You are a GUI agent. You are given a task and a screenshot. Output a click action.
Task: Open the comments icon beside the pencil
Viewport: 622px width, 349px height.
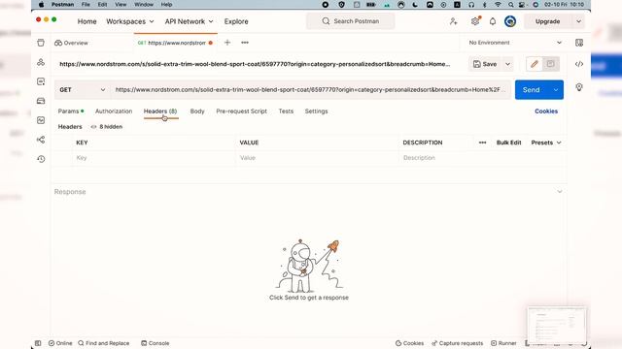[x=551, y=64]
